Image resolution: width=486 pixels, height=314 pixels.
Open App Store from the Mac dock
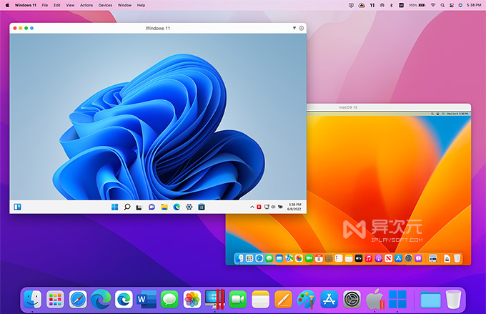pyautogui.click(x=329, y=300)
